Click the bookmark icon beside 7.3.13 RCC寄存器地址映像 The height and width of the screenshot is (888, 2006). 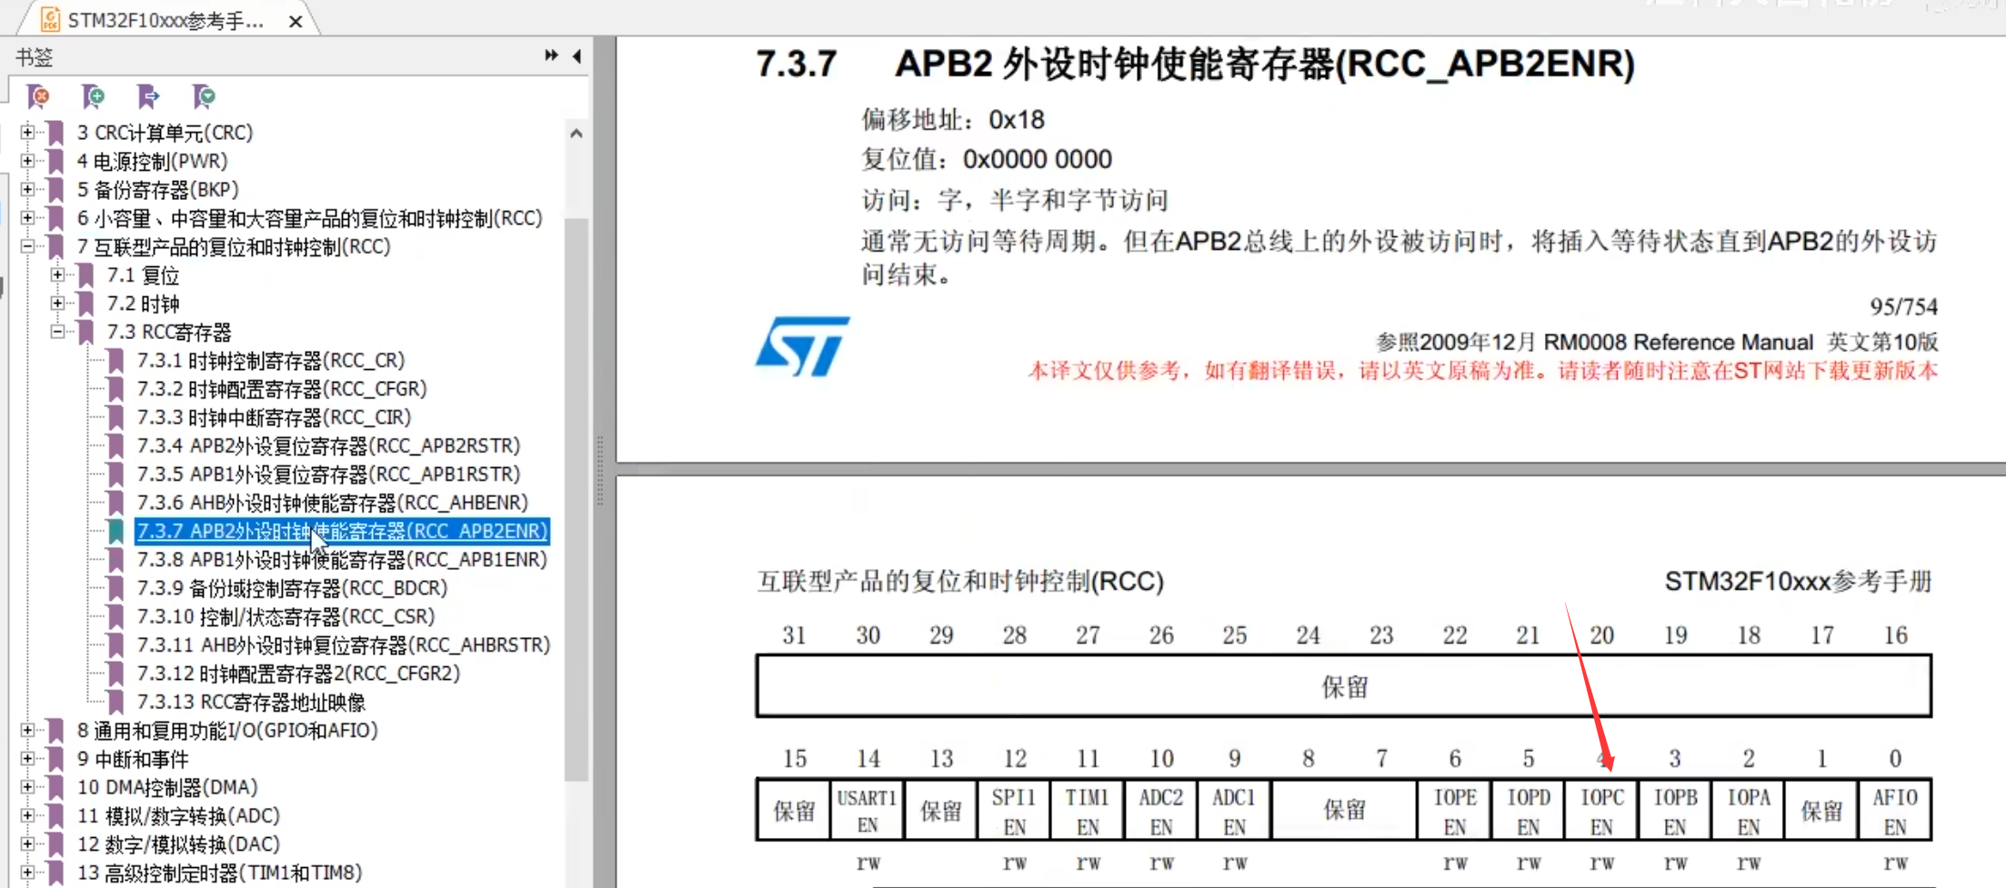point(115,702)
